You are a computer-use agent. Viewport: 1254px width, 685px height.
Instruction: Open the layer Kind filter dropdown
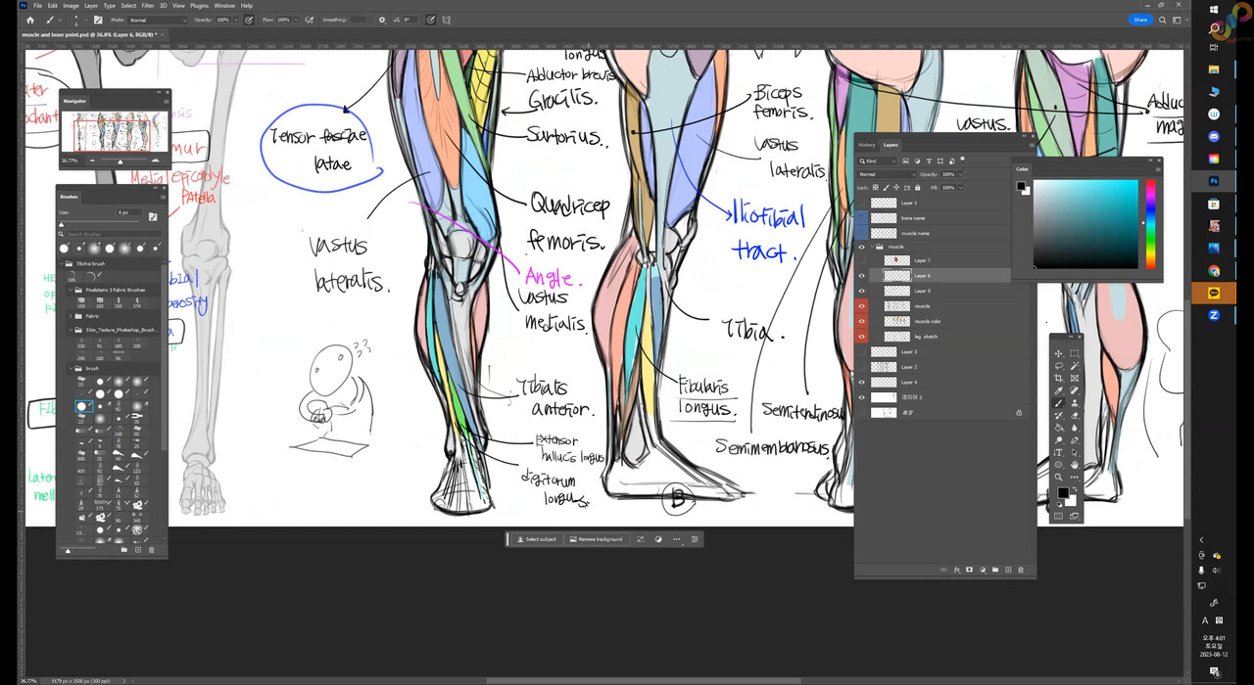point(877,161)
